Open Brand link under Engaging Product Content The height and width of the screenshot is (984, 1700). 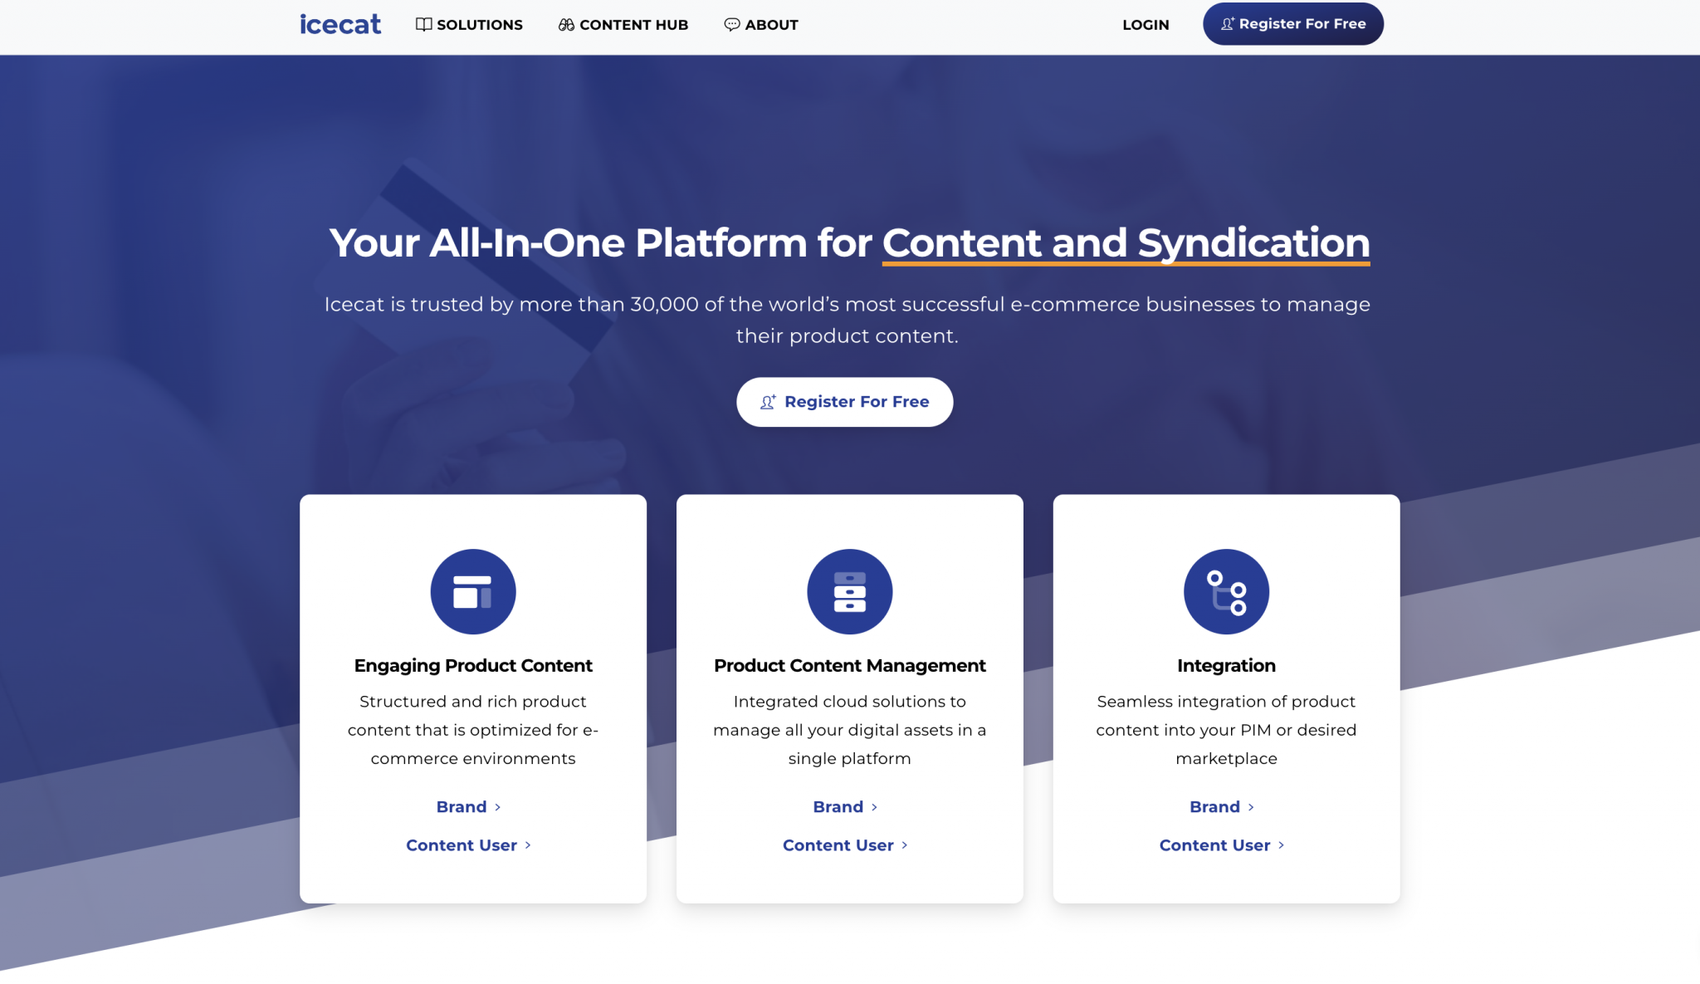tap(469, 807)
